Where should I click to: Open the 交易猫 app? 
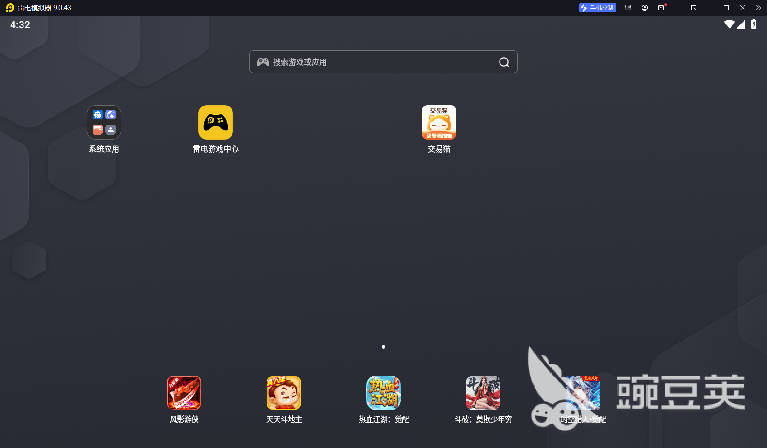coord(439,122)
